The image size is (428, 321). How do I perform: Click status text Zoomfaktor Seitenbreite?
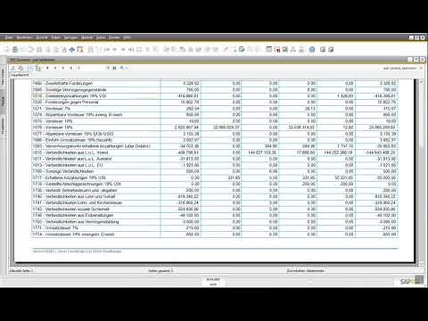305,271
